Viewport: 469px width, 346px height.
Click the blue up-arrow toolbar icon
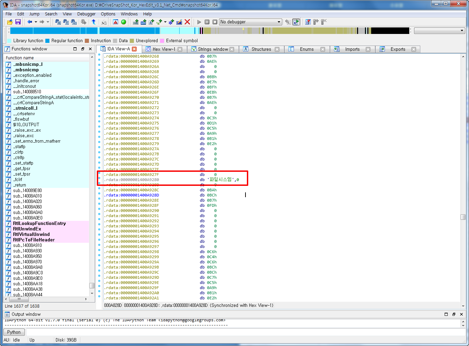coord(94,22)
